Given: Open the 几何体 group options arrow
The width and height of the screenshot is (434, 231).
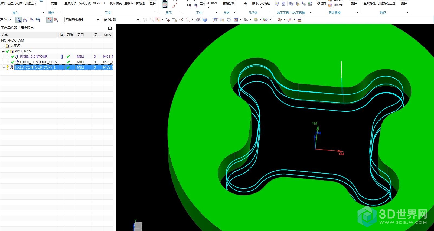Looking at the screenshot, I should point(270,13).
